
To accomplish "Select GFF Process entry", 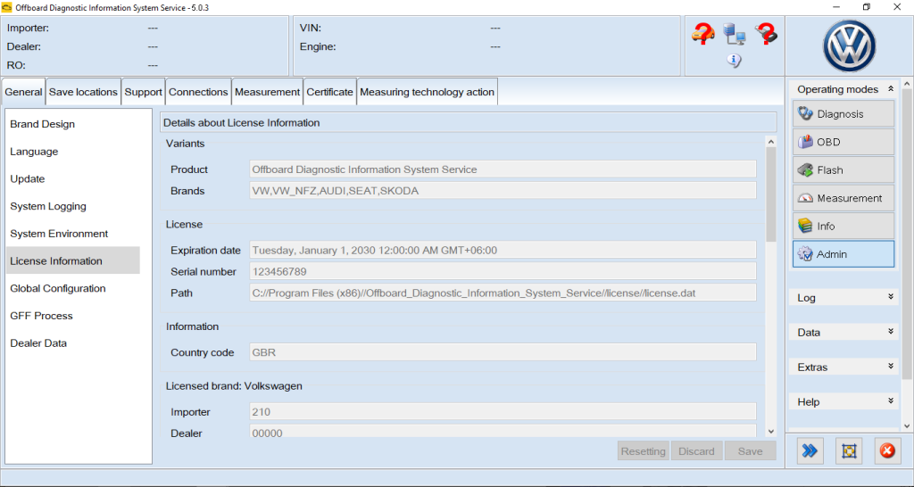I will tap(73, 316).
